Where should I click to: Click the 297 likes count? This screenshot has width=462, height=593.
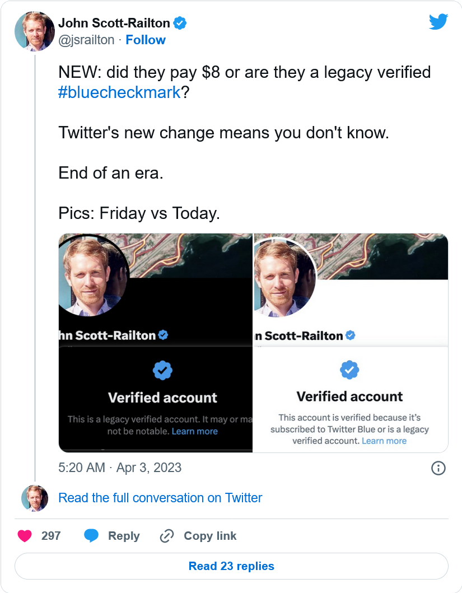[51, 536]
